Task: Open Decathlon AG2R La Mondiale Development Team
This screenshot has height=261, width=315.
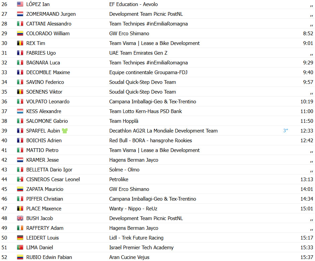Action: coord(163,131)
